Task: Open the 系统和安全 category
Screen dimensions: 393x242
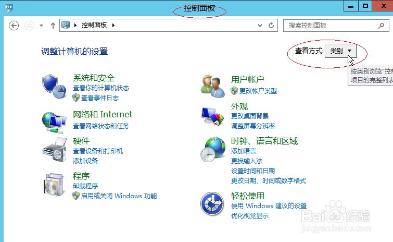Action: tap(94, 78)
